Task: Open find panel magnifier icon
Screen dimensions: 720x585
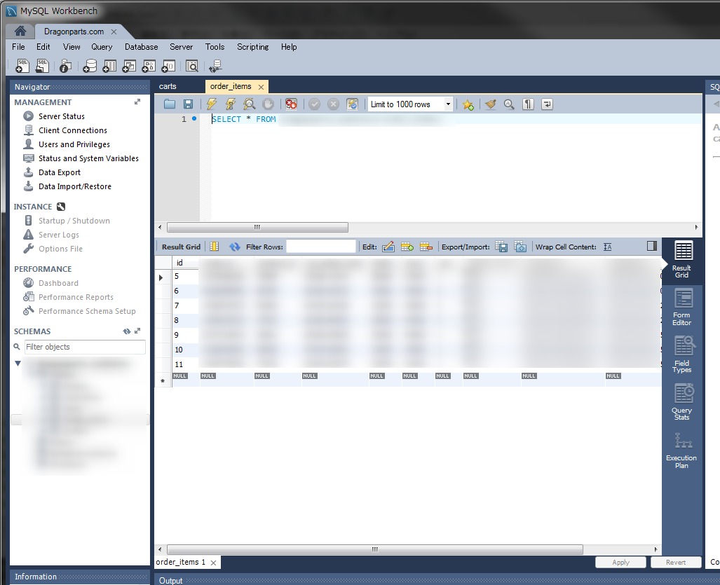Action: [509, 104]
